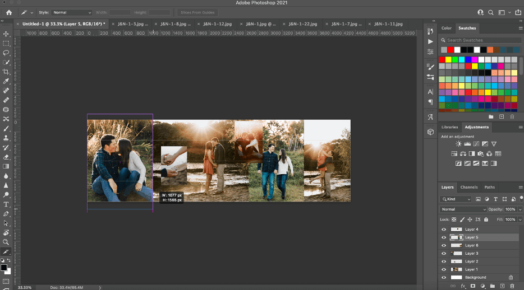Switch to the Color tab
The height and width of the screenshot is (290, 524).
[446, 29]
